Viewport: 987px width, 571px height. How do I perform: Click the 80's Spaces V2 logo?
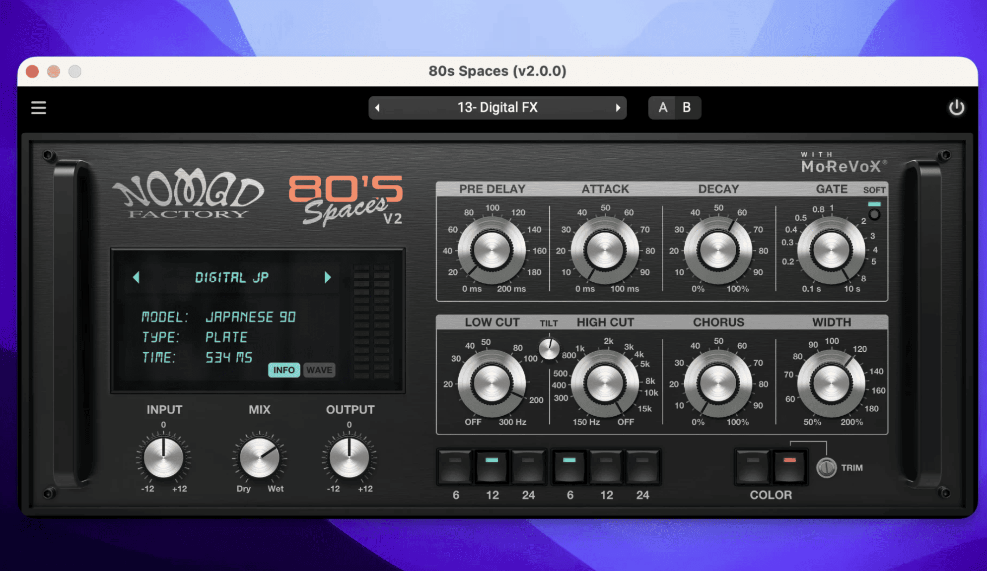click(x=346, y=200)
